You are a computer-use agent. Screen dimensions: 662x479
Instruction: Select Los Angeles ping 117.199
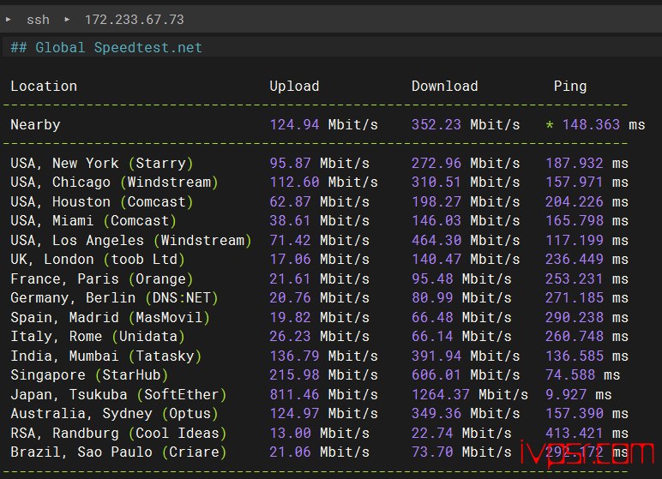[575, 241]
